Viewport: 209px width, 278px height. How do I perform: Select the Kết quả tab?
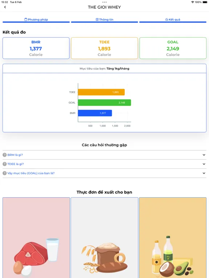173,20
